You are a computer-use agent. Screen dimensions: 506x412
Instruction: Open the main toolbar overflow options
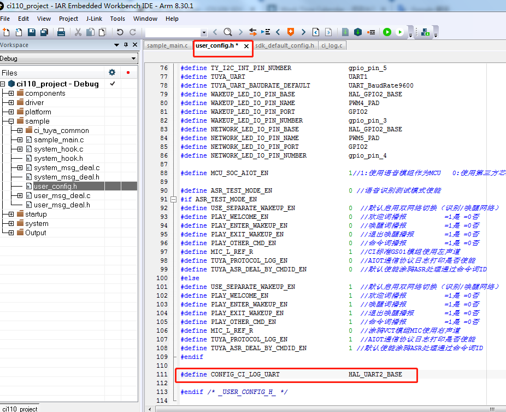click(410, 35)
